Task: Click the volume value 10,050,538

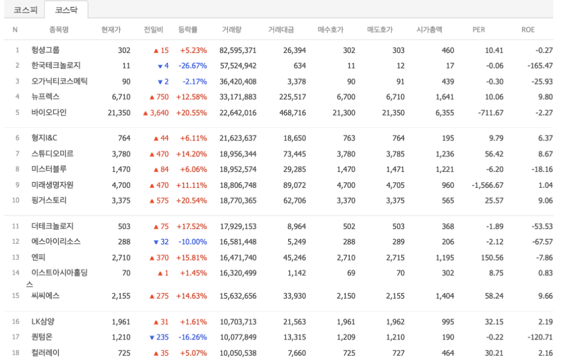Action: tap(238, 353)
